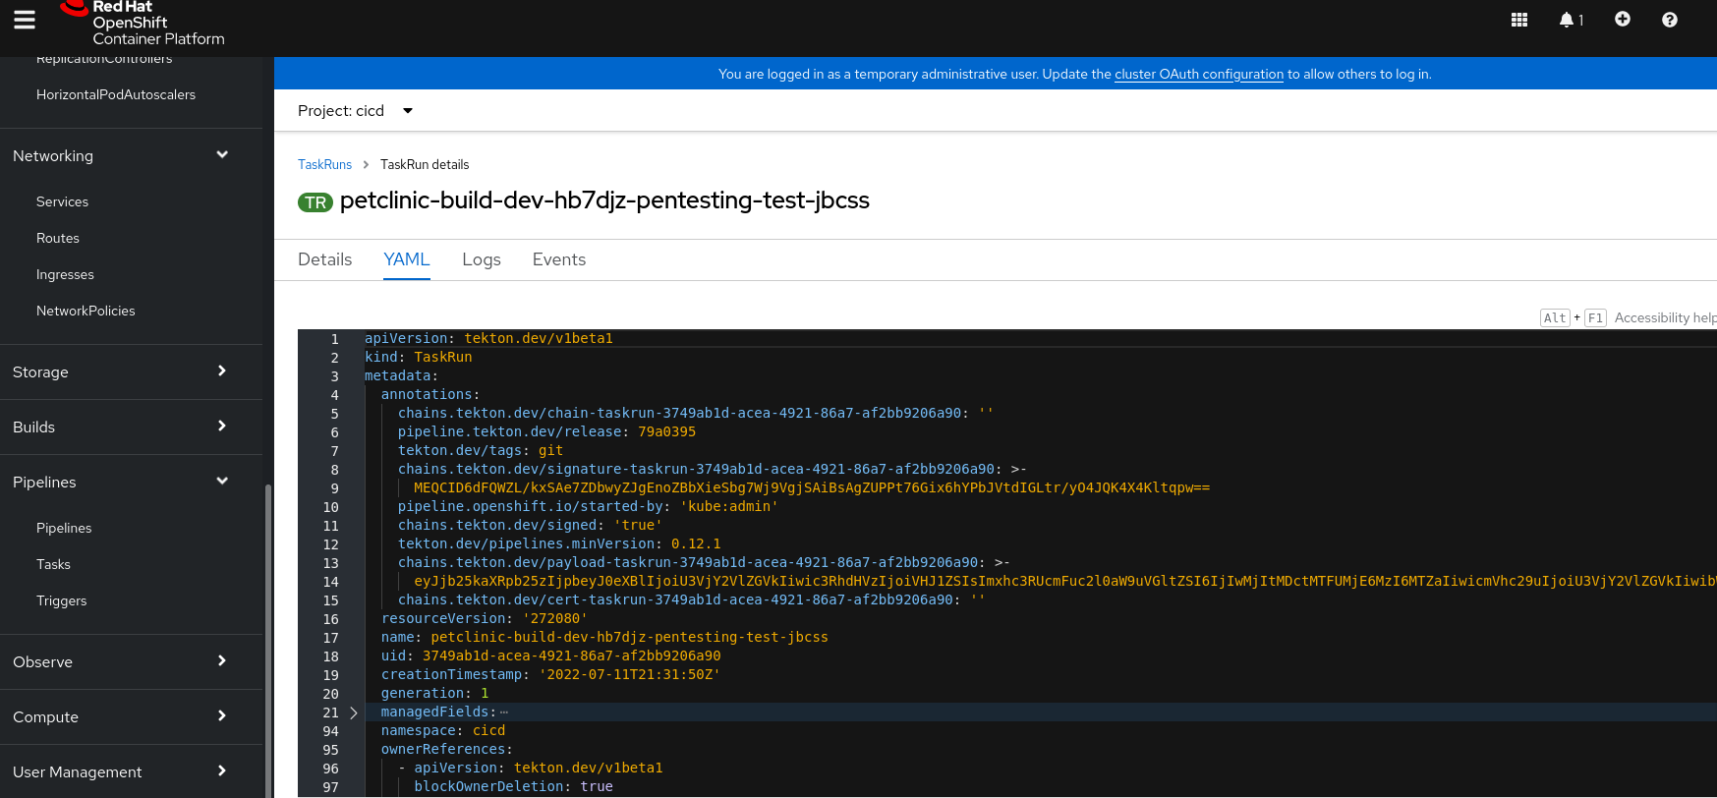Follow the cluster OAuth configuration link
The image size is (1717, 798).
click(x=1199, y=74)
